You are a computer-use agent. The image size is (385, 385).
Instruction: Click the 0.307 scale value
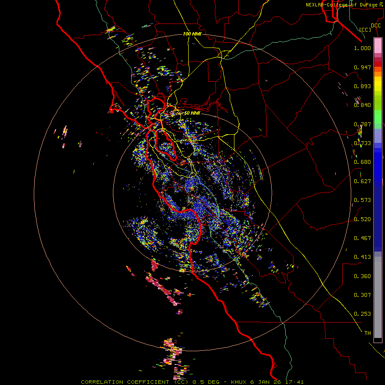[362, 295]
